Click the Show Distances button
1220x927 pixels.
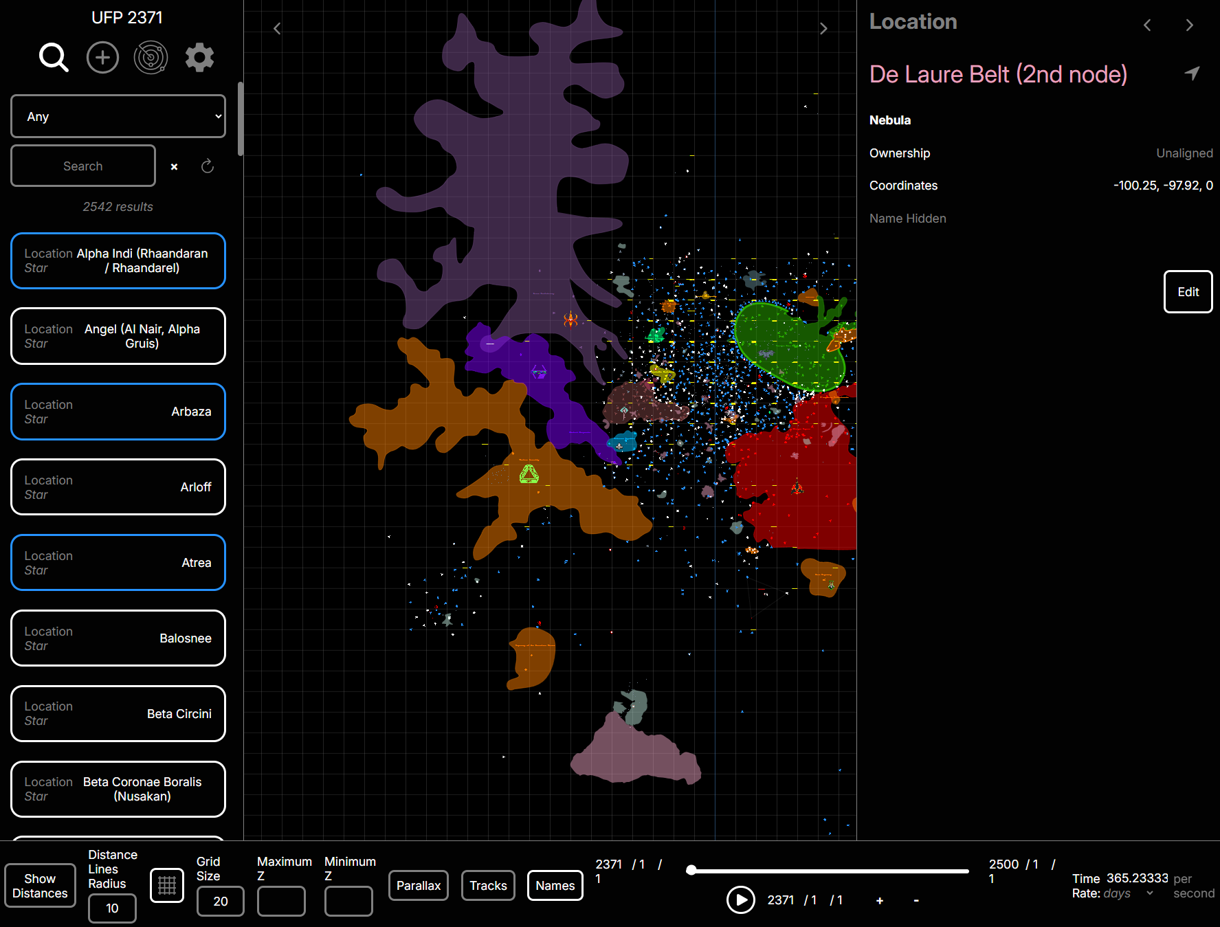tap(40, 886)
